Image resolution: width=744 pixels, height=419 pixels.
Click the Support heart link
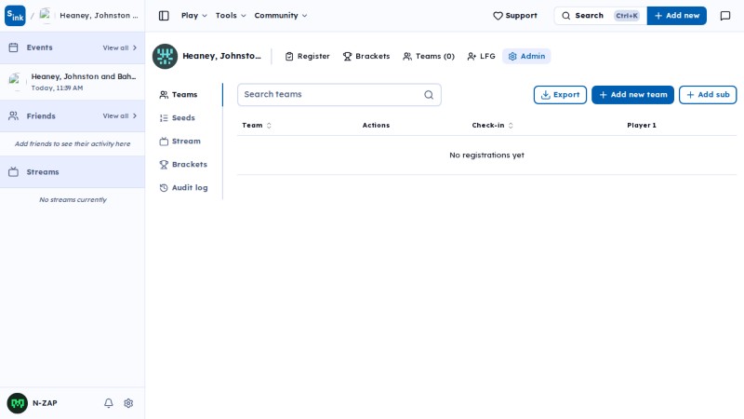[515, 16]
